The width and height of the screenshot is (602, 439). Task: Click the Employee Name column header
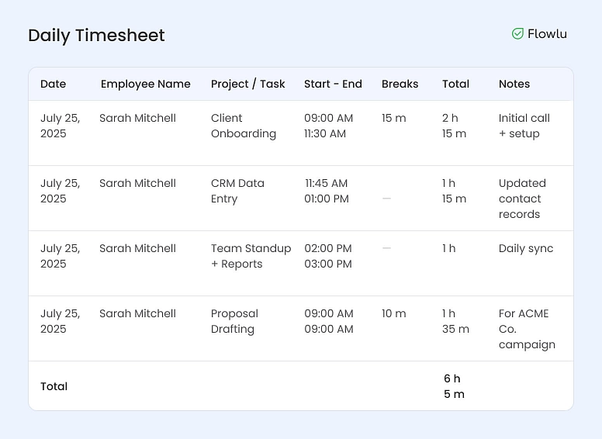point(145,84)
